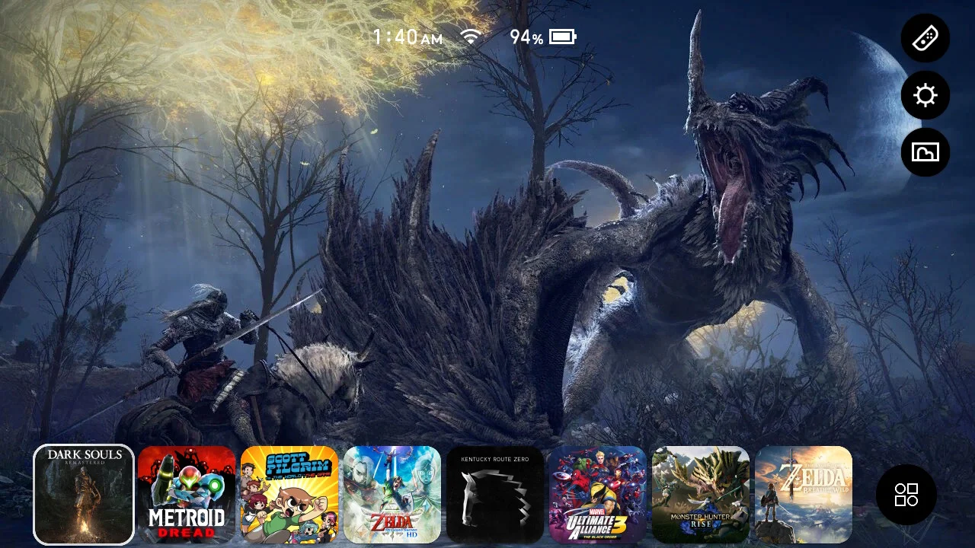Launch Dark Souls Remastered game

point(84,495)
